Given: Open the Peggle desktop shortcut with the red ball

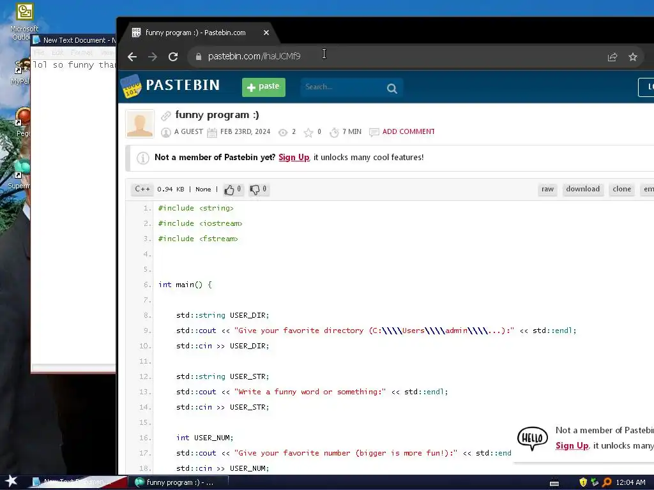Looking at the screenshot, I should pos(22,122).
